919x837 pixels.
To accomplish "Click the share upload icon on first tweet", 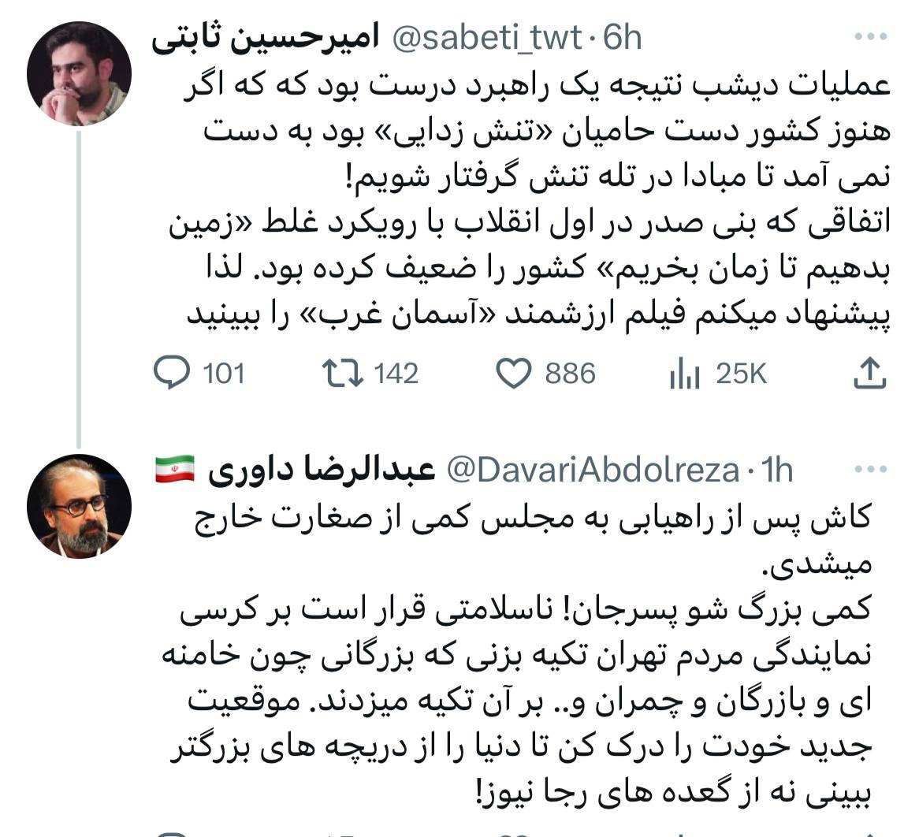I will point(869,373).
